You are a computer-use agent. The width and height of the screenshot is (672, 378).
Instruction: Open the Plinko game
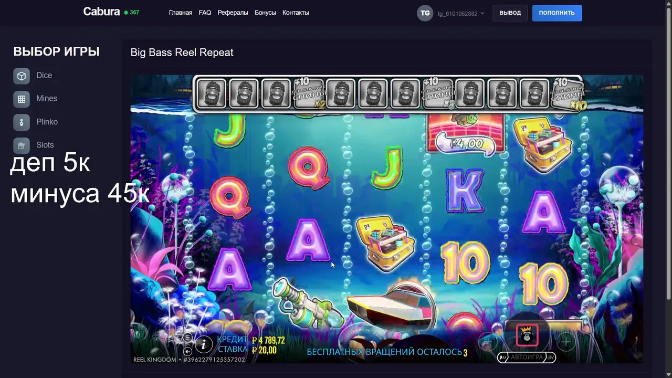[x=35, y=122]
